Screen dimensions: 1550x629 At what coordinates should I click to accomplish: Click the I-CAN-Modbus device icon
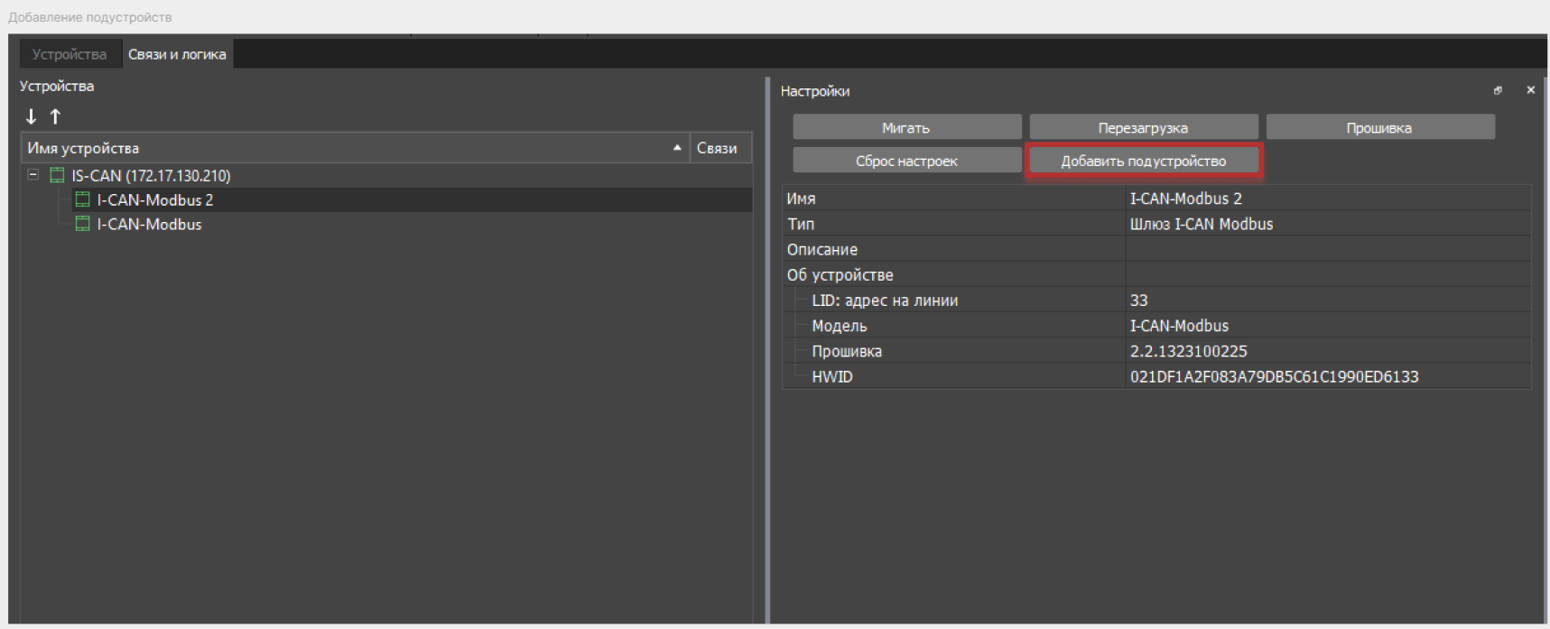click(x=83, y=225)
